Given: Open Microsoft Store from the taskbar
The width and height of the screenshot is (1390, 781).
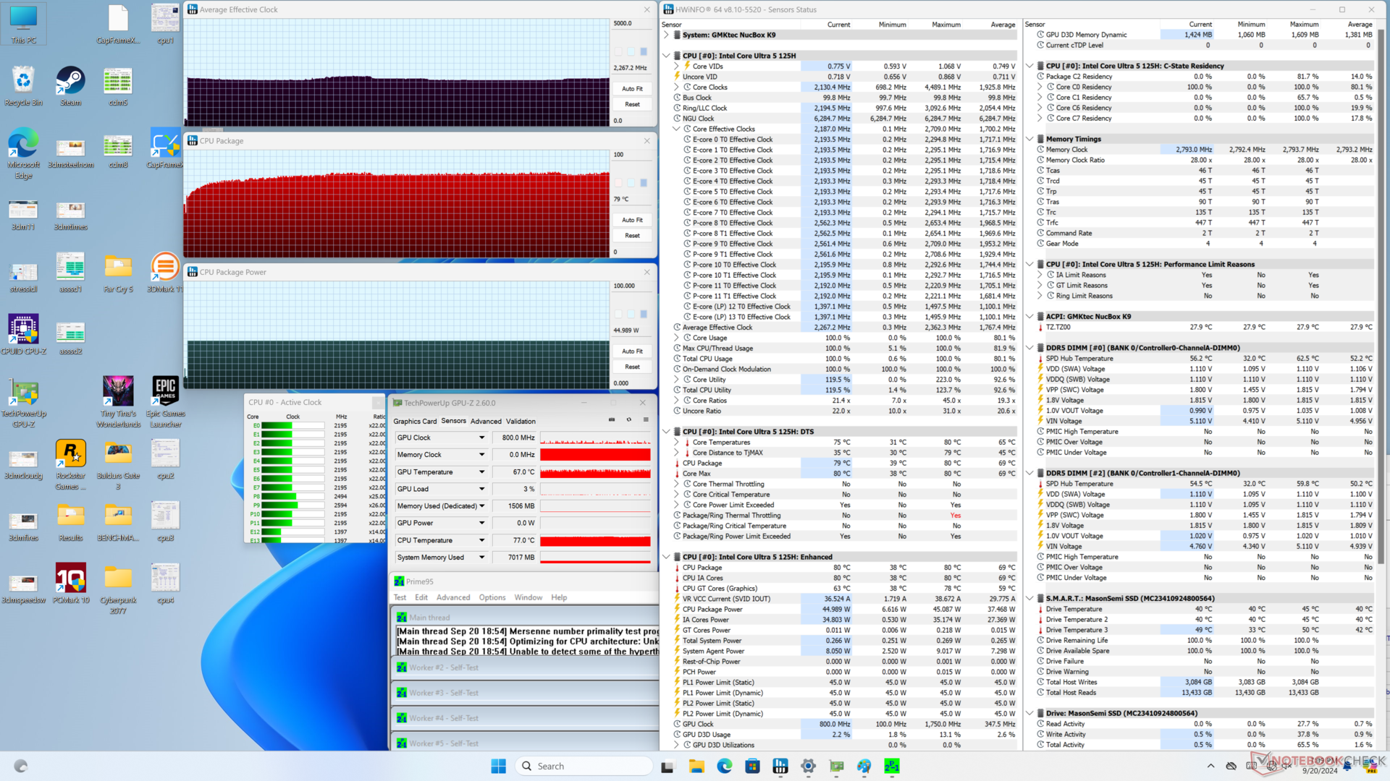Looking at the screenshot, I should (752, 766).
